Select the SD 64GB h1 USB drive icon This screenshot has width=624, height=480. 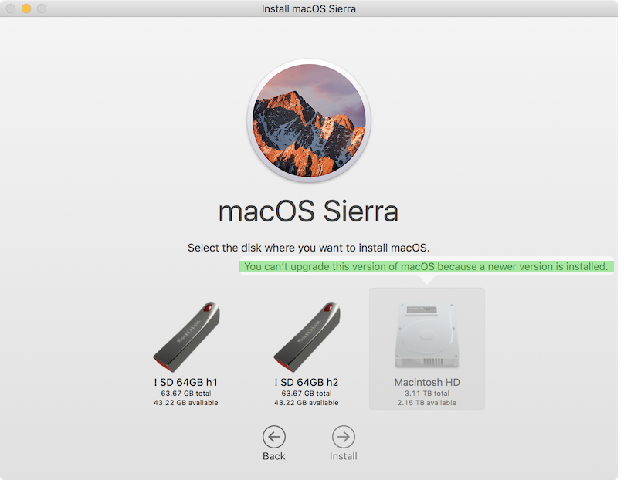186,336
